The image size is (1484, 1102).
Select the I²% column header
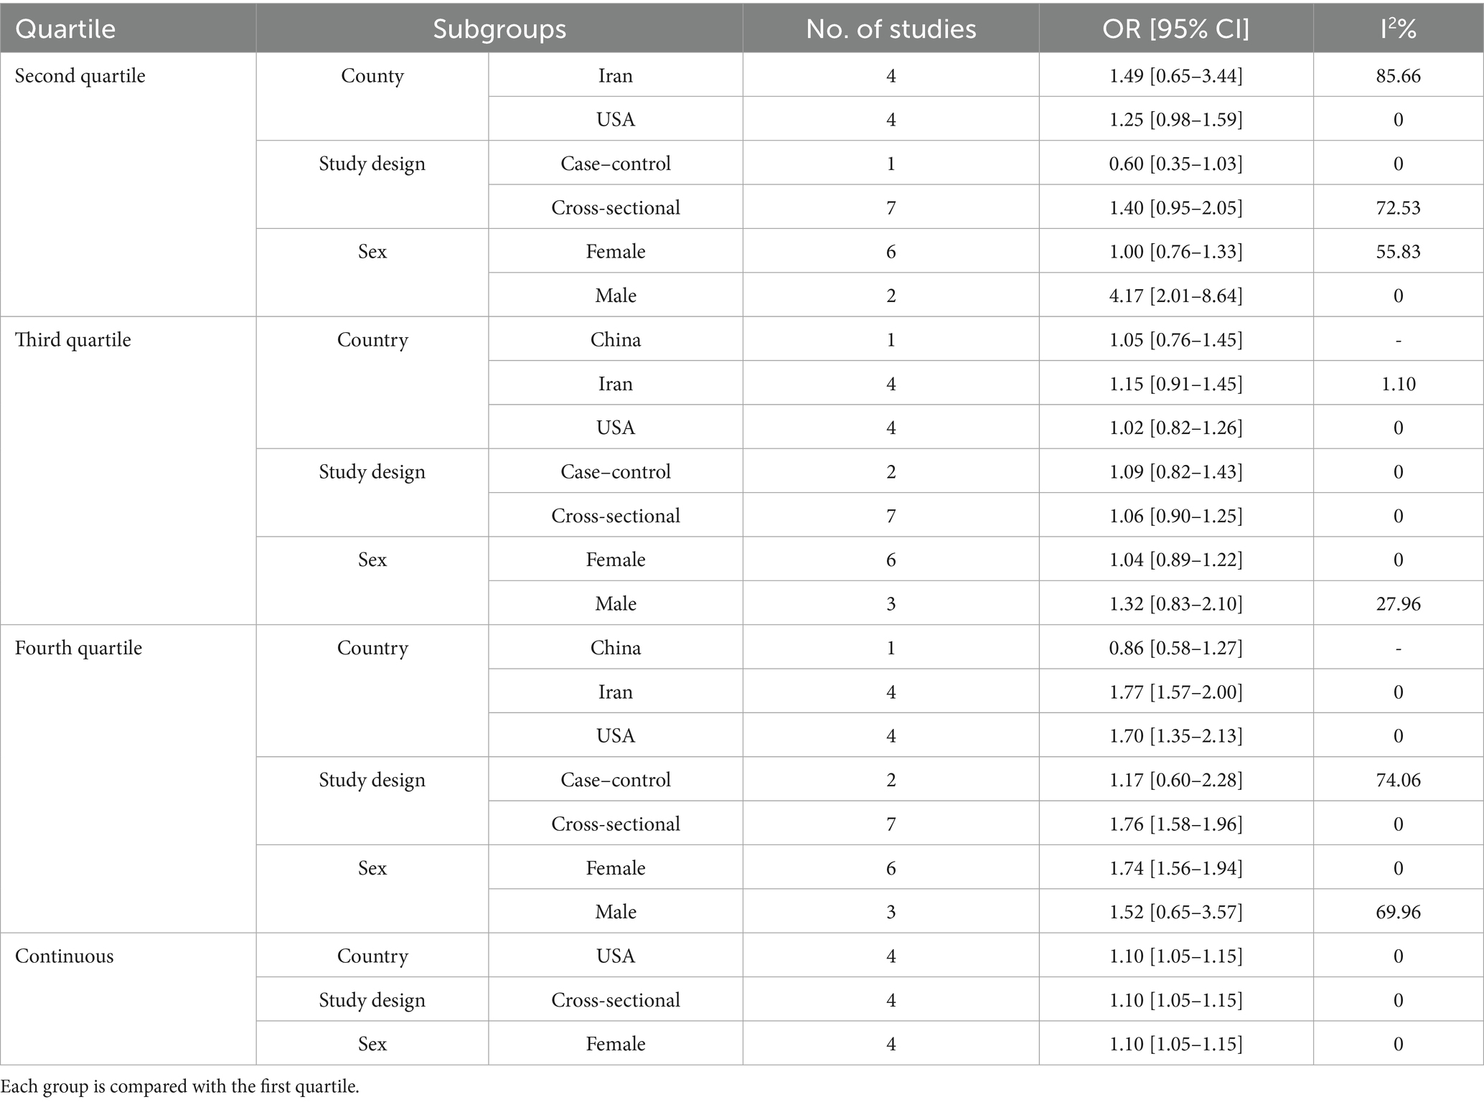(x=1398, y=29)
